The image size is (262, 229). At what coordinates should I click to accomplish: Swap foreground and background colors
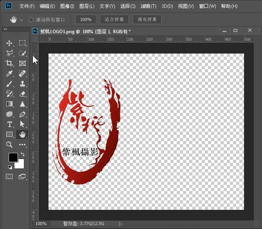tap(23, 154)
